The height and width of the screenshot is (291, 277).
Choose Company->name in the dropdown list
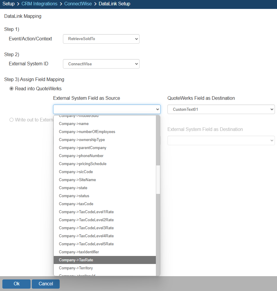pyautogui.click(x=74, y=124)
